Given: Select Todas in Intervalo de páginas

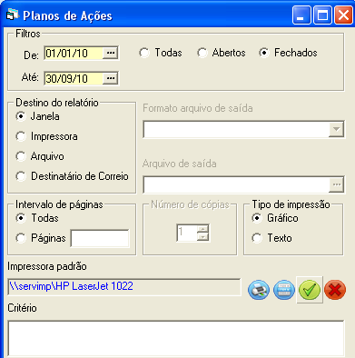Looking at the screenshot, I should [21, 218].
